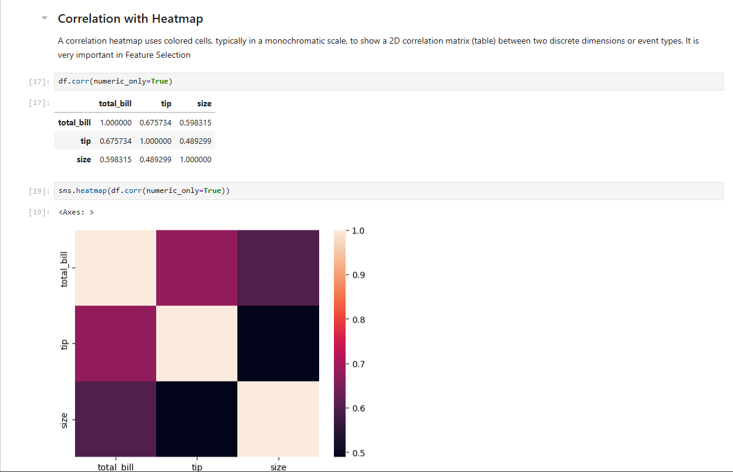
Task: Click heatmap cell total_bill versus tip
Action: pyautogui.click(x=197, y=268)
